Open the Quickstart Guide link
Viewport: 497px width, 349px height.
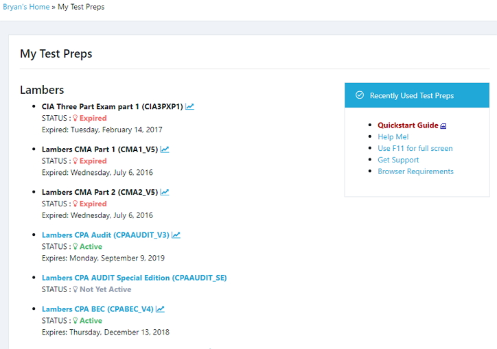(408, 125)
